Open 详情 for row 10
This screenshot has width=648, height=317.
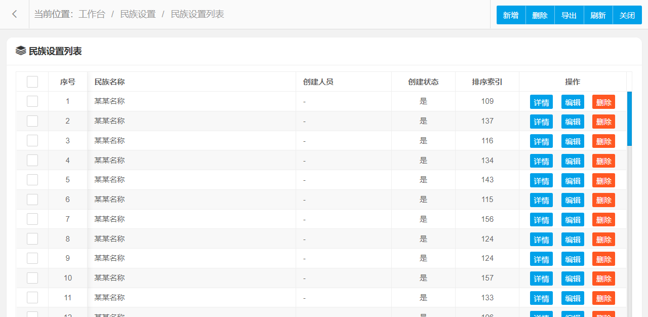point(541,279)
